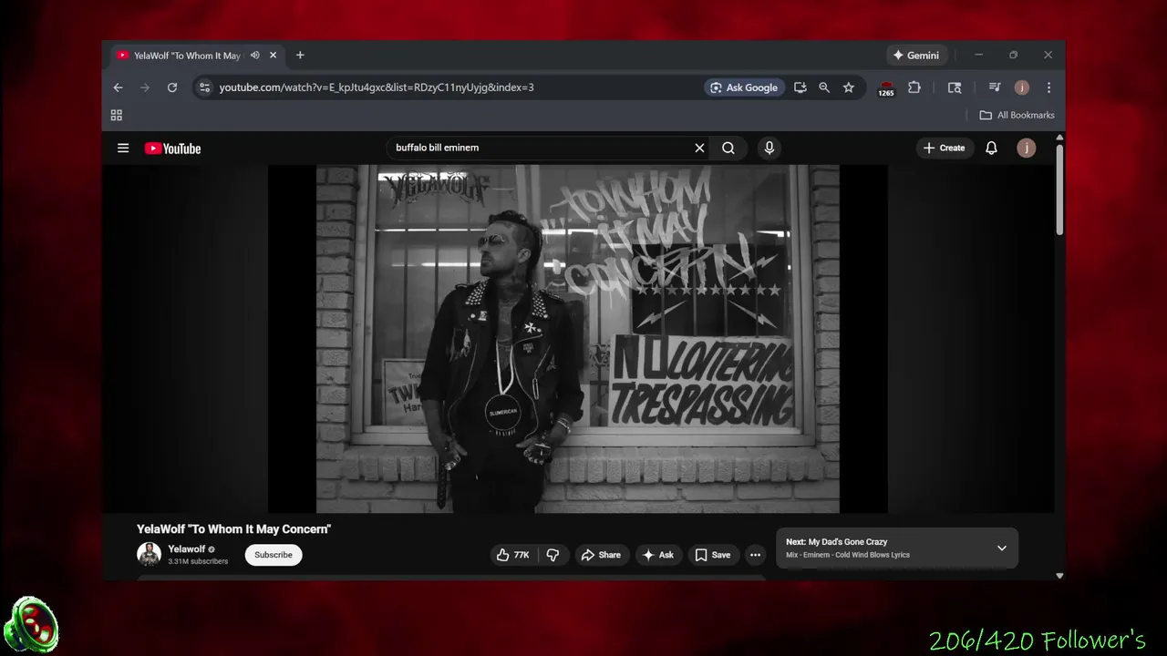Screen dimensions: 1167x656
Task: Select the YelaWolf To Whom It May tab
Action: point(187,56)
